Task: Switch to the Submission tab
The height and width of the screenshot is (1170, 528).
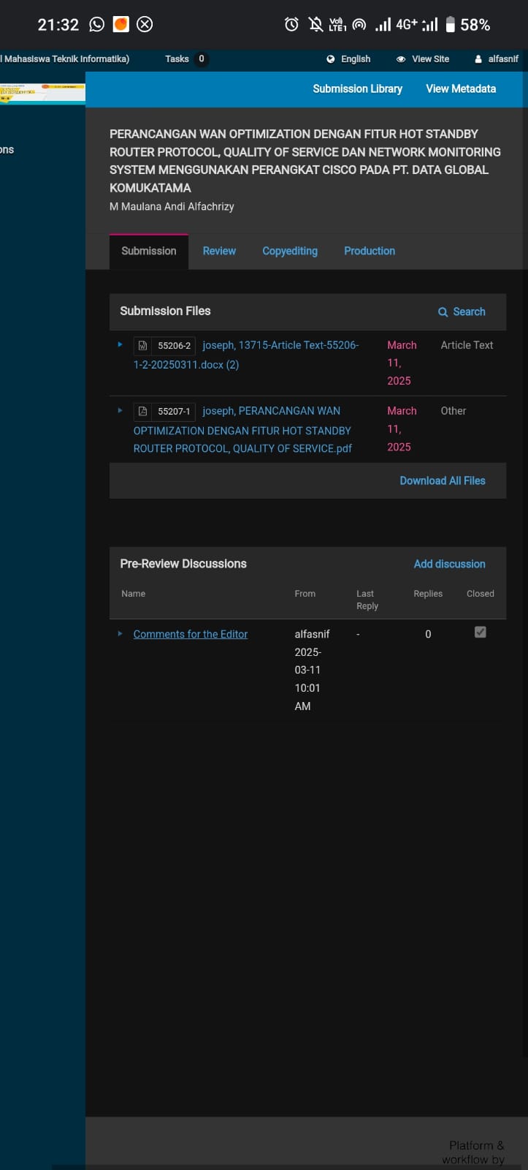Action: pos(149,251)
